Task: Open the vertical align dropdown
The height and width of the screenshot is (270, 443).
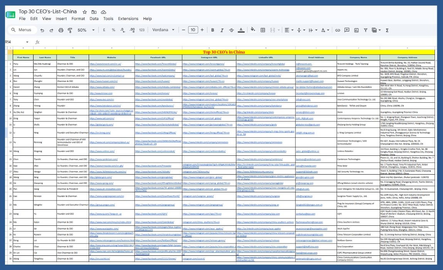Action: [x=301, y=30]
